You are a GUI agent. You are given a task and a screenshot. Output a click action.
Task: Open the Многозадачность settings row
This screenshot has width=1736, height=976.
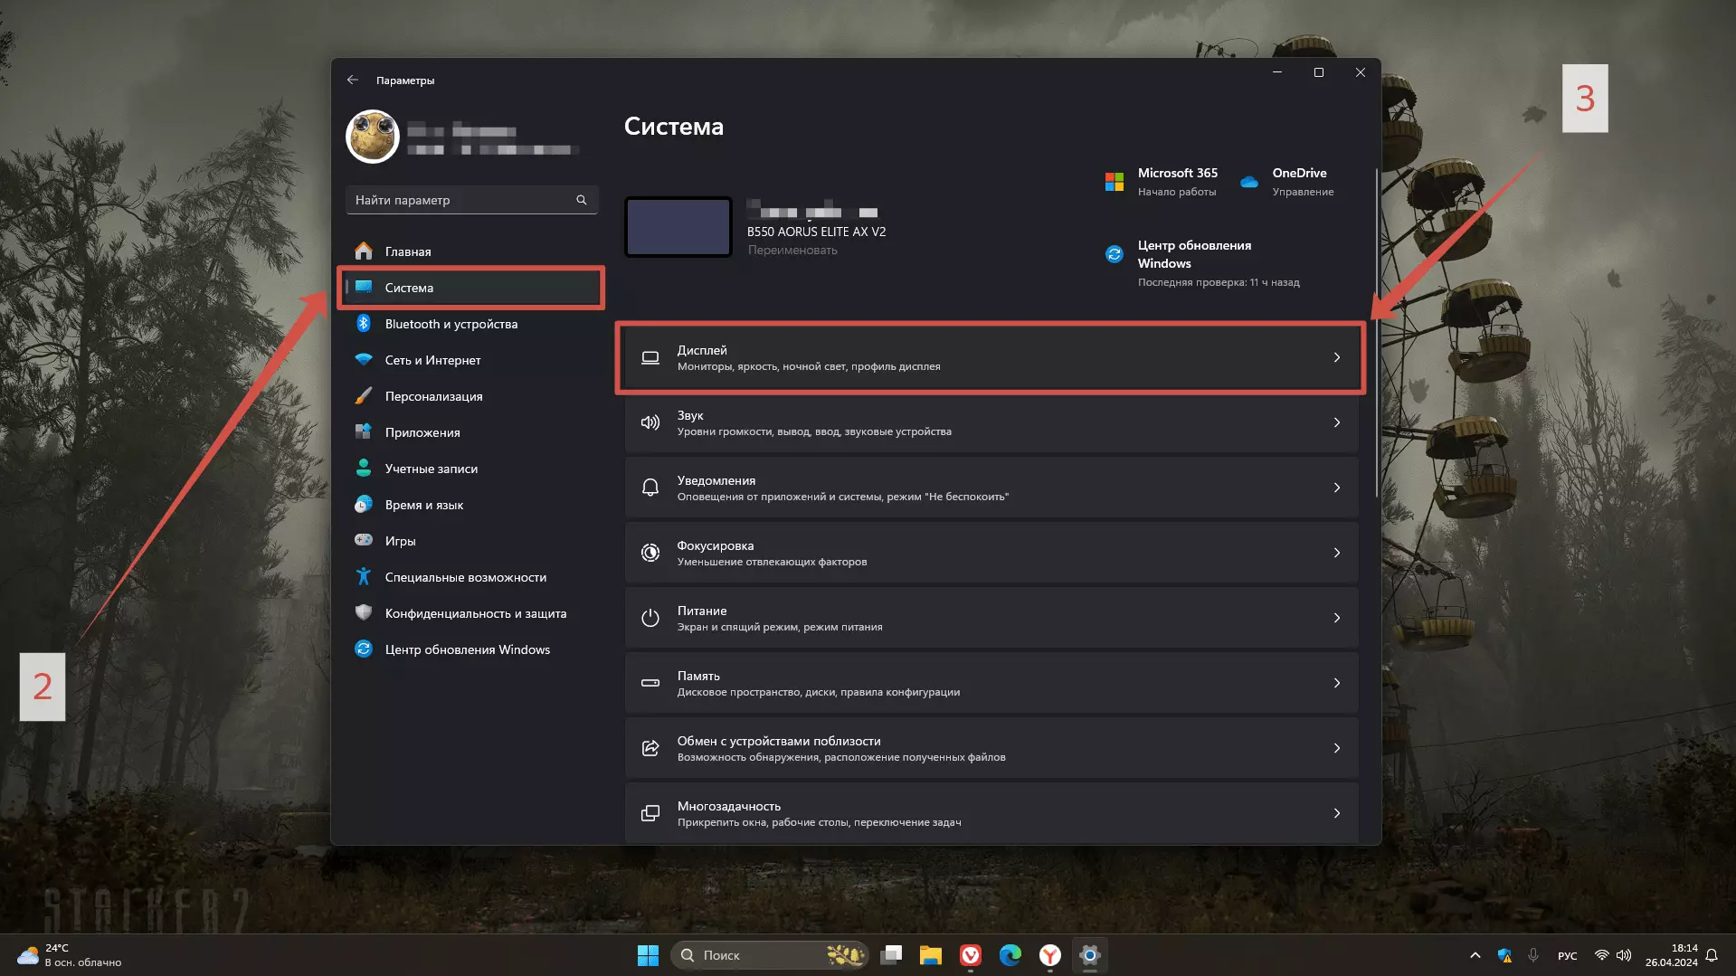[991, 813]
